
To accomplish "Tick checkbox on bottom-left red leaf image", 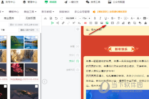I will pyautogui.click(x=5, y=86).
